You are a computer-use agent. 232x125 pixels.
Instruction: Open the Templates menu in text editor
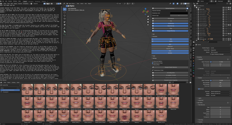pos(26,4)
